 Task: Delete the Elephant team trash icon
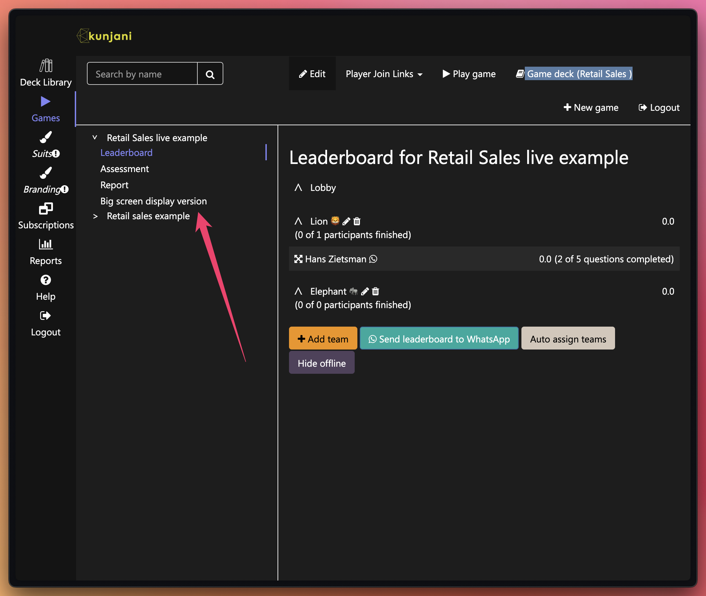click(x=376, y=291)
